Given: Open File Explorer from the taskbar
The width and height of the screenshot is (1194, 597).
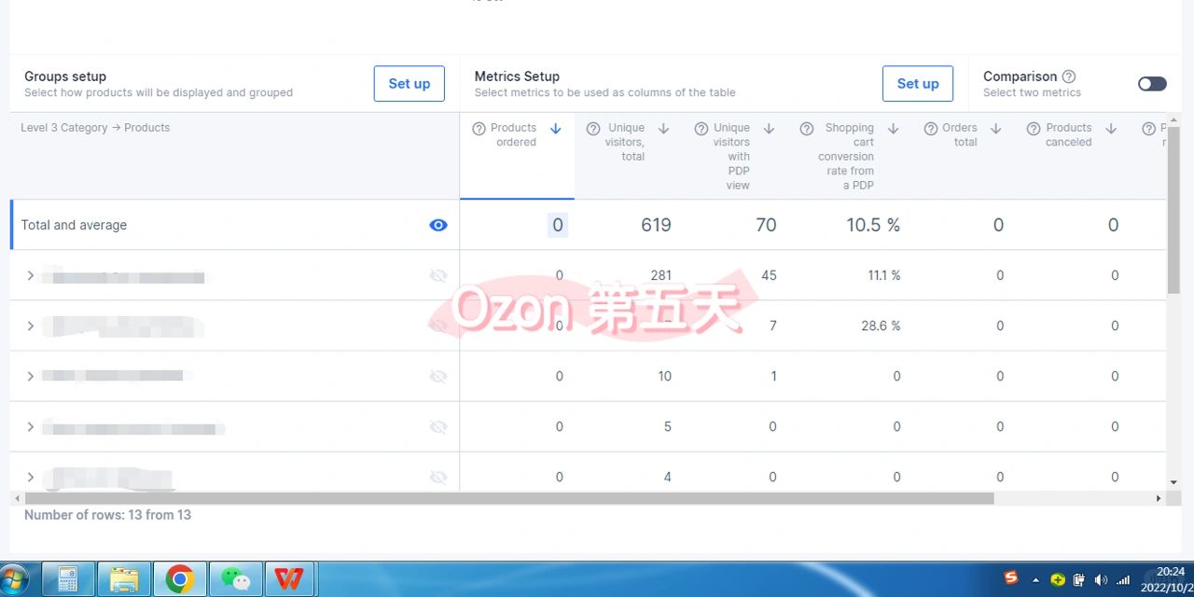Looking at the screenshot, I should [x=124, y=579].
